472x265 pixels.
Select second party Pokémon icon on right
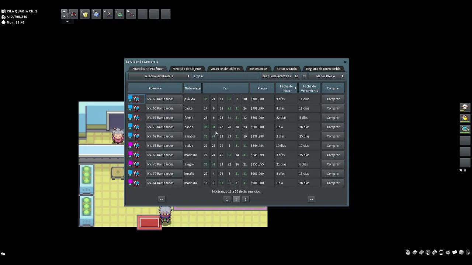465,118
